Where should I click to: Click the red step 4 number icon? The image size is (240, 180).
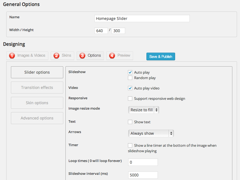[x=112, y=56]
